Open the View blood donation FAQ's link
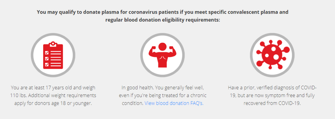This screenshot has width=335, height=119. pos(174,103)
